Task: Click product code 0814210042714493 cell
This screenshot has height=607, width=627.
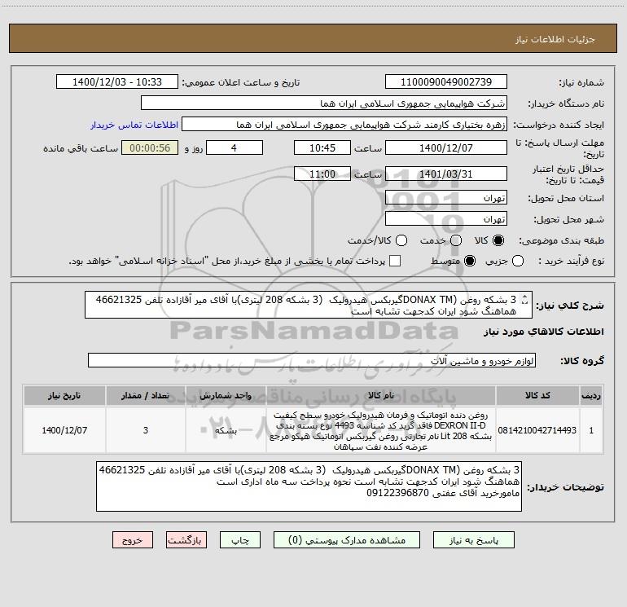Action: point(537,430)
